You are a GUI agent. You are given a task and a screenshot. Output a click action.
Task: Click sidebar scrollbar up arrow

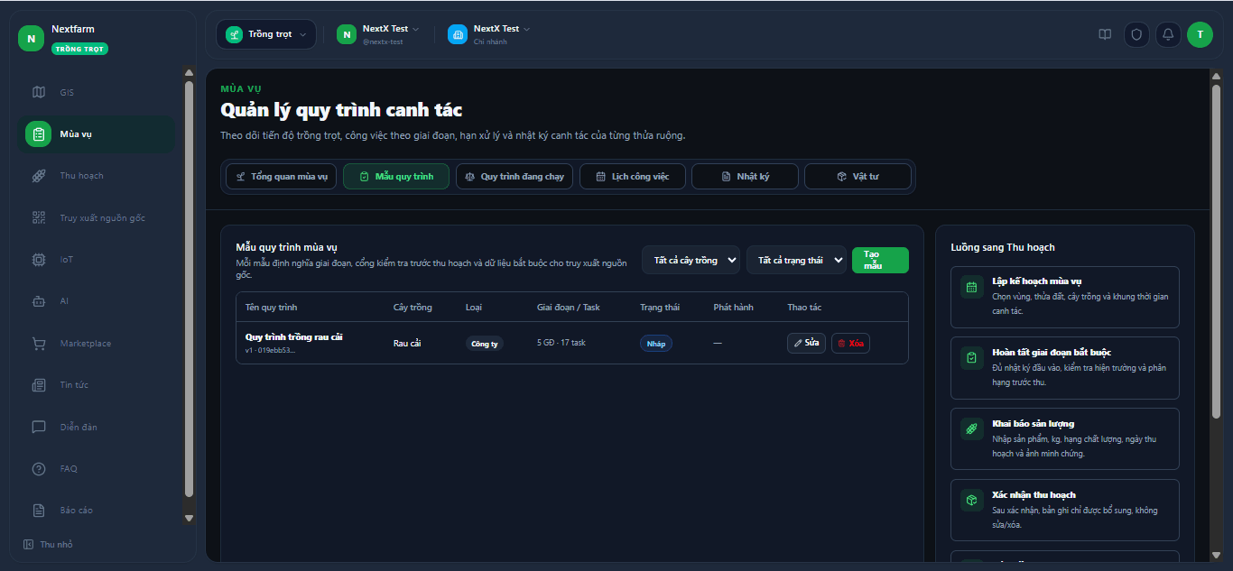(x=189, y=73)
